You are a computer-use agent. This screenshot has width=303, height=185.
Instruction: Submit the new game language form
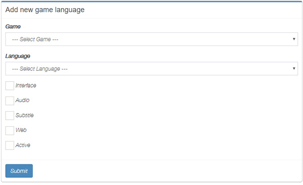click(x=19, y=171)
